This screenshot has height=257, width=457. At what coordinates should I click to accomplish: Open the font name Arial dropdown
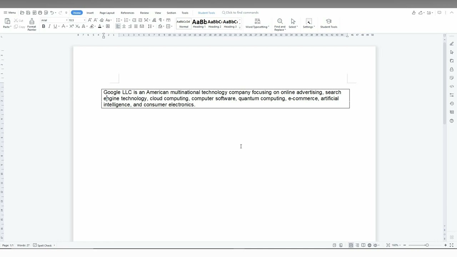(x=66, y=20)
